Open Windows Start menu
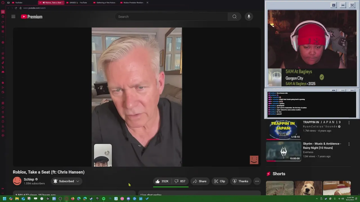This screenshot has width=360, height=202. (x=4, y=199)
